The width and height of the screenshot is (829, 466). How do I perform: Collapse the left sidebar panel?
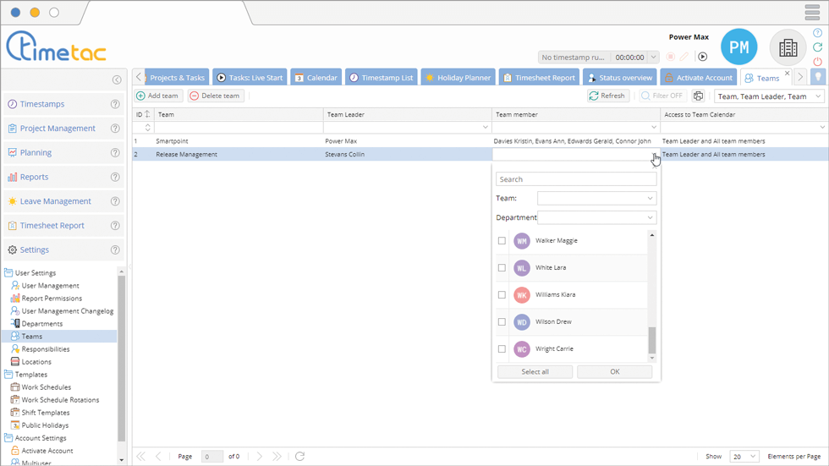[x=117, y=80]
